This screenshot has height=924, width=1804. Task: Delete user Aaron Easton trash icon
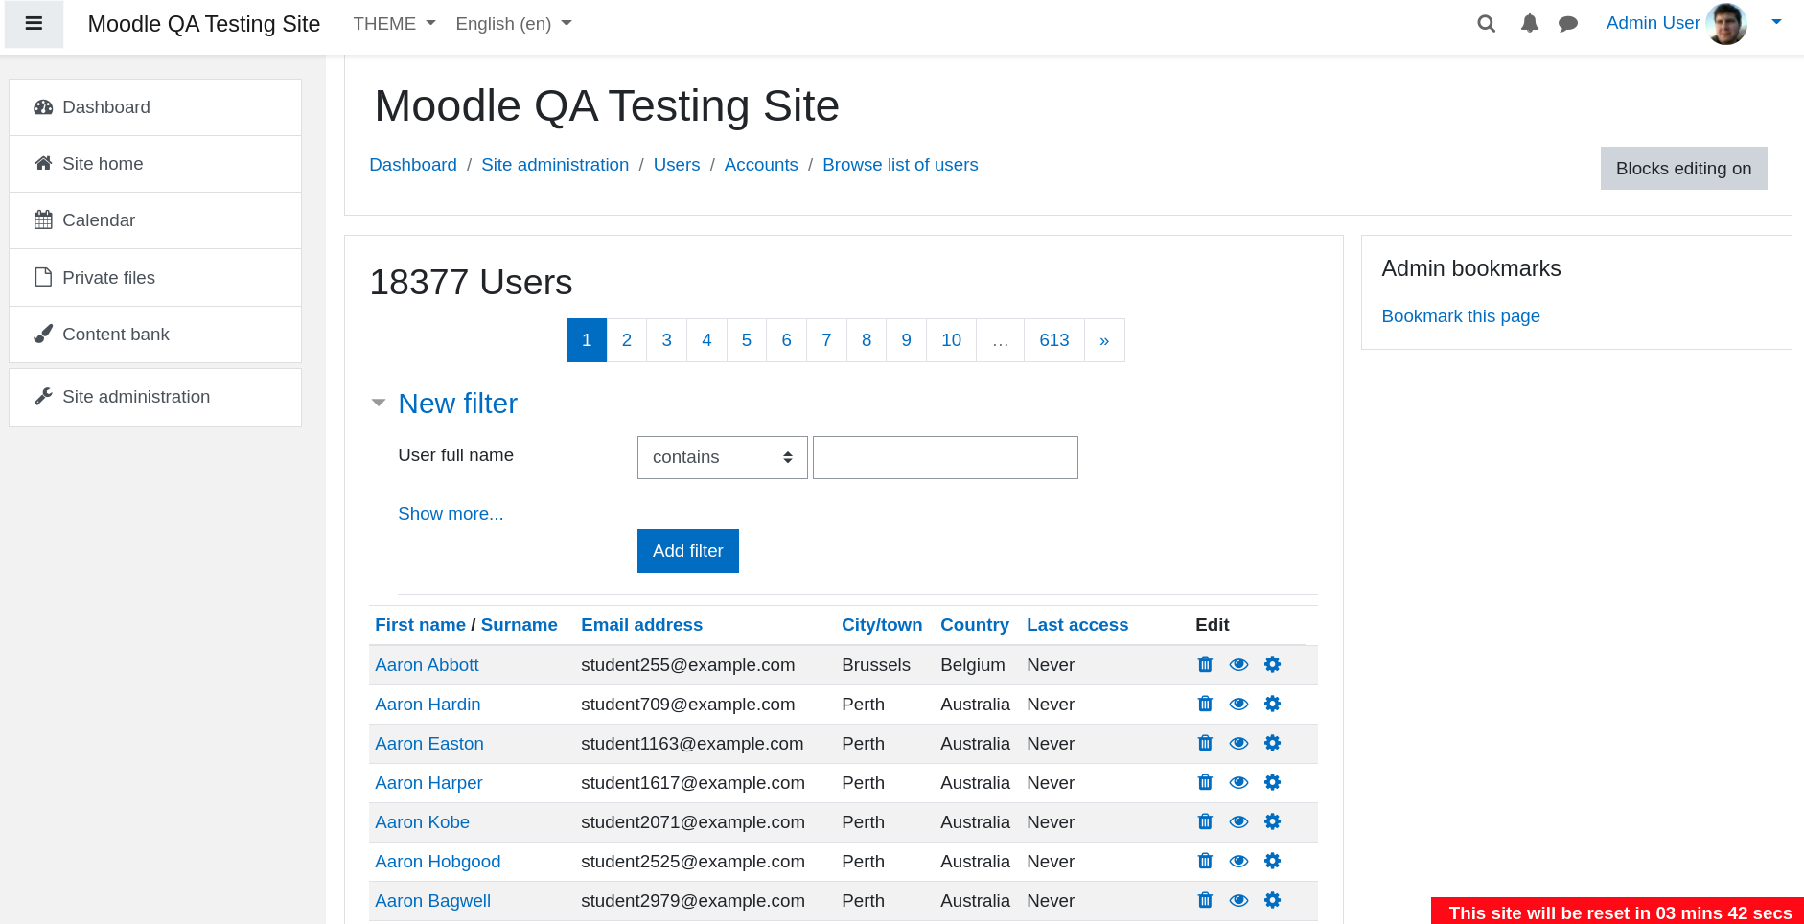click(1205, 743)
